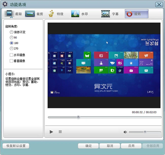This screenshot has width=165, height=155.
Task: Click the 旋转角度: label
Action: point(11,26)
